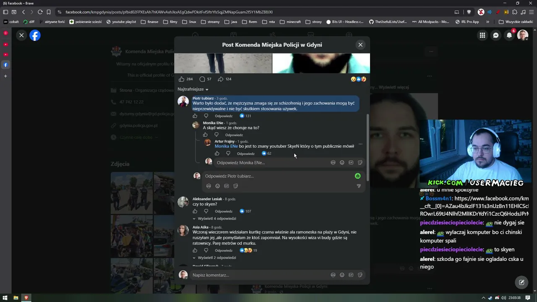Go back using the browser back arrow

[x=23, y=12]
